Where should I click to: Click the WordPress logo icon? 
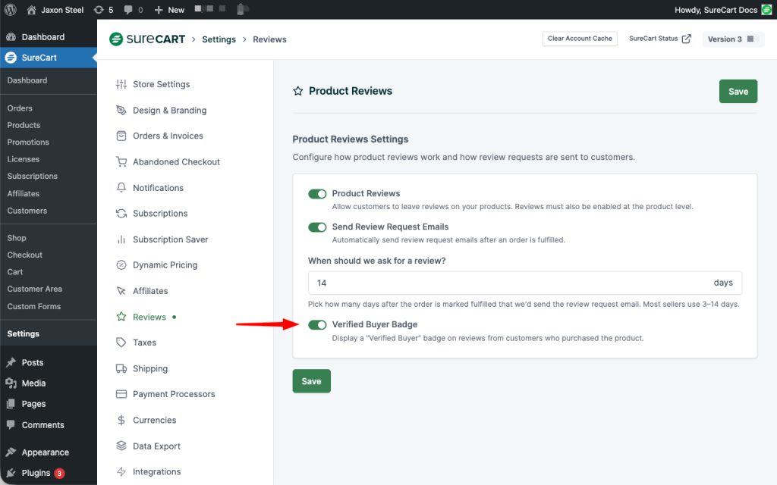(x=11, y=10)
